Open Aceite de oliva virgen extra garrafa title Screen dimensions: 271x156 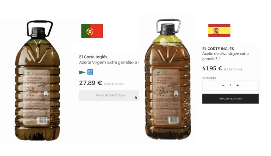point(225,56)
